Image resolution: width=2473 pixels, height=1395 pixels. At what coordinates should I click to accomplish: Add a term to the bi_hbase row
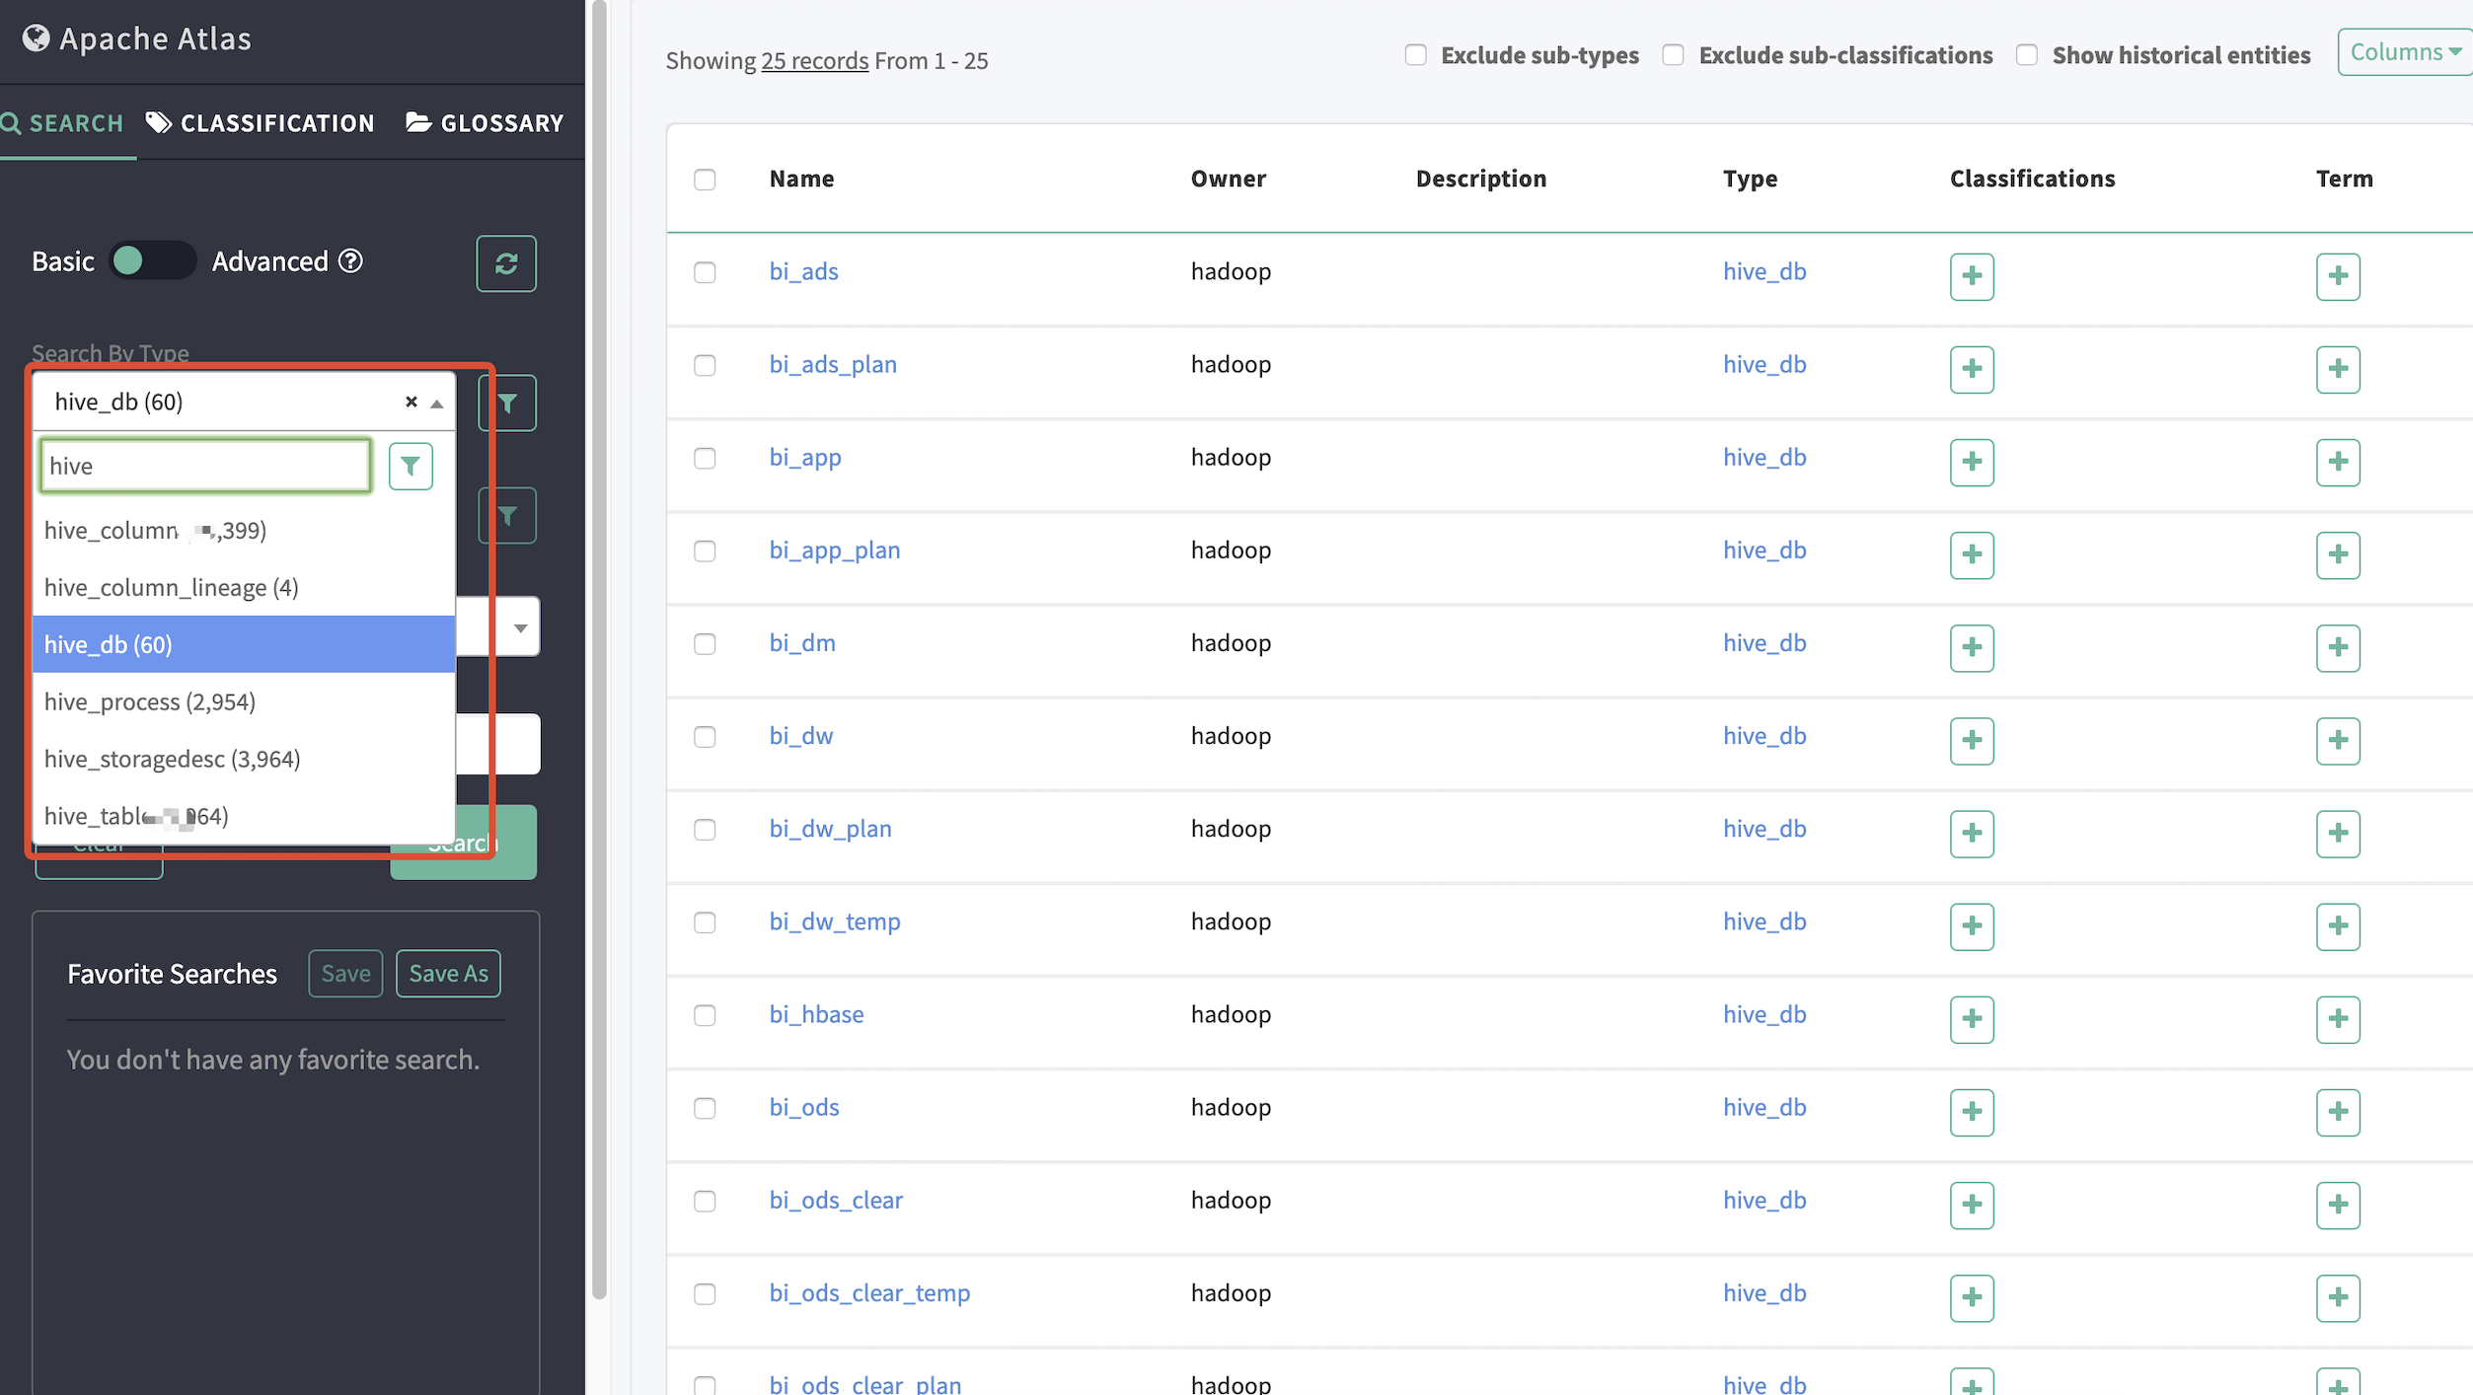tap(2337, 1018)
